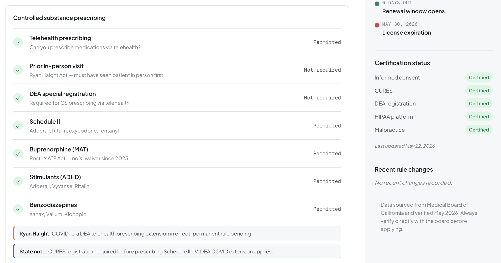
Task: Click the Certified badge for Informed consent
Action: (x=479, y=77)
